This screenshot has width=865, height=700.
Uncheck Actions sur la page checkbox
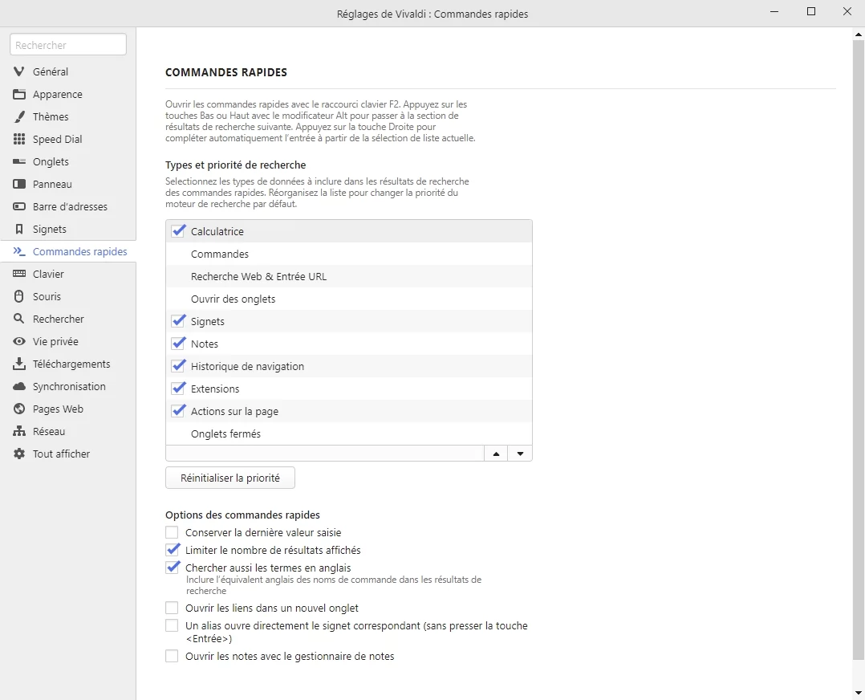pyautogui.click(x=178, y=411)
